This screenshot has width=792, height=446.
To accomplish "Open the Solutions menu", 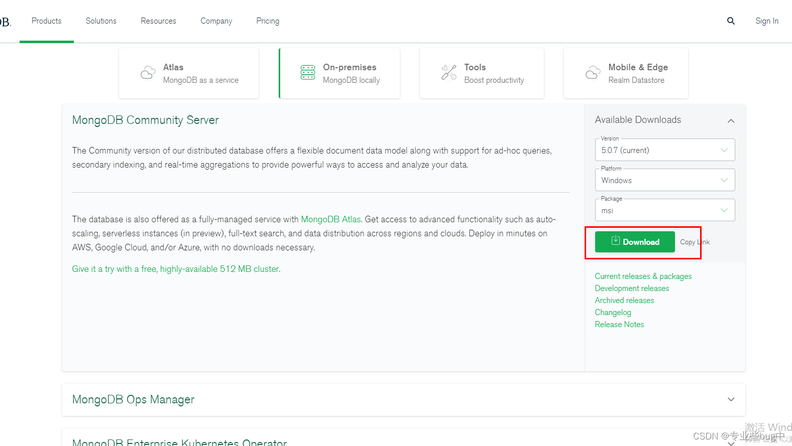I will point(101,21).
